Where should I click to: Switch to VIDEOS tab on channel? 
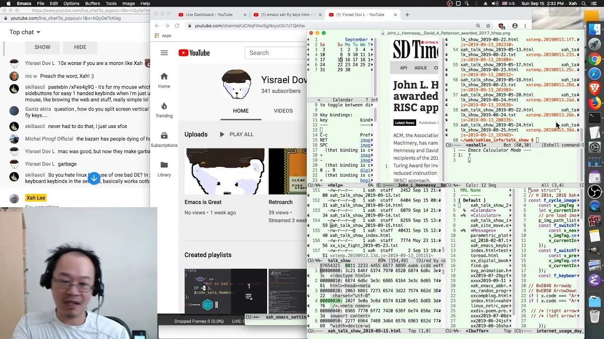coord(283,111)
